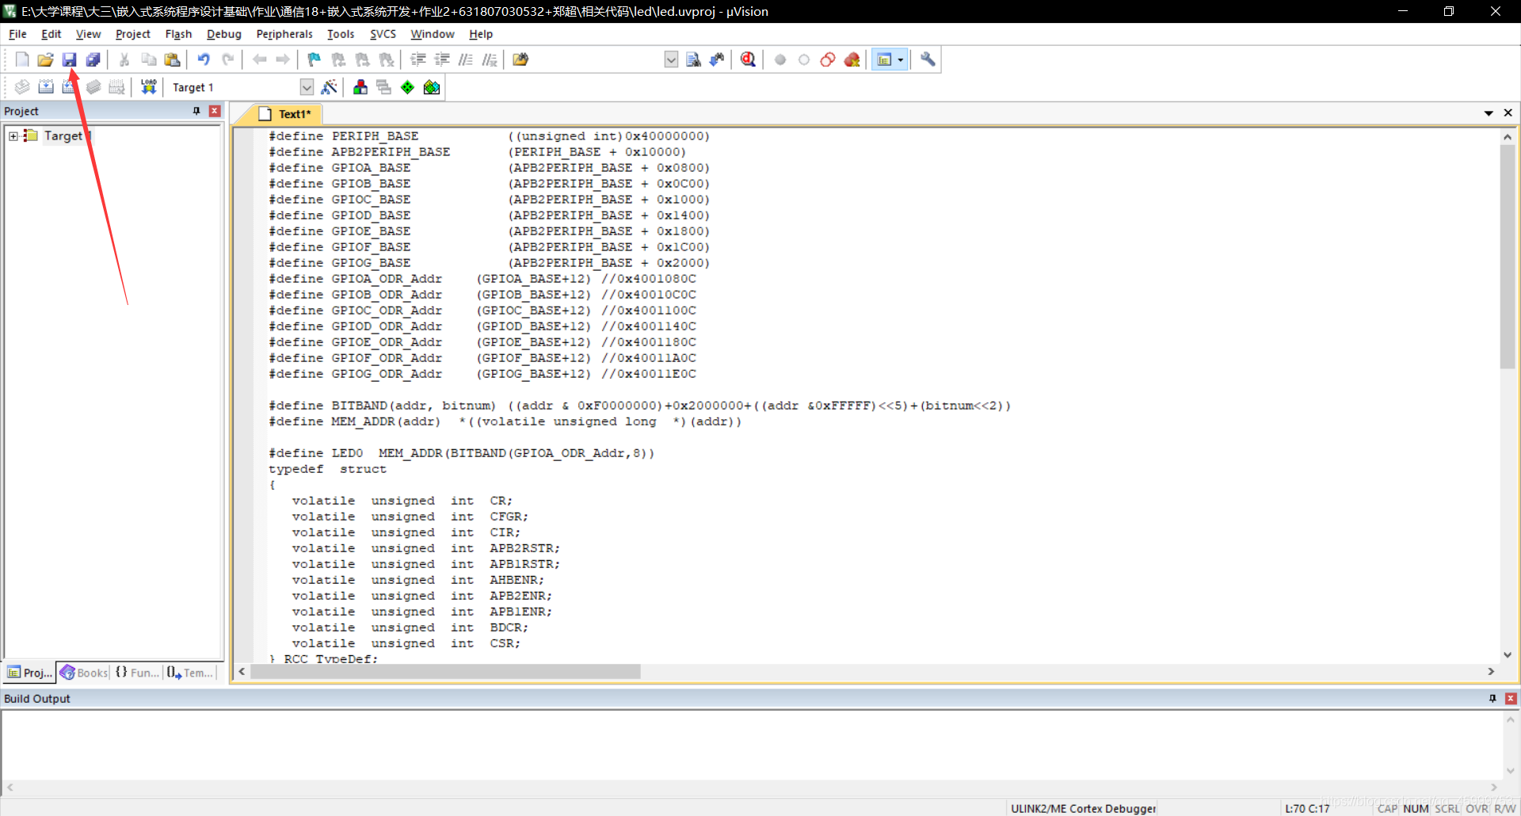
Task: Click the Find document icon
Action: [x=693, y=59]
